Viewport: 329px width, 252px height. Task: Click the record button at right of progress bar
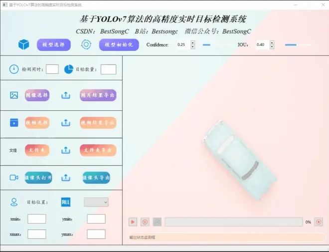tap(319, 222)
